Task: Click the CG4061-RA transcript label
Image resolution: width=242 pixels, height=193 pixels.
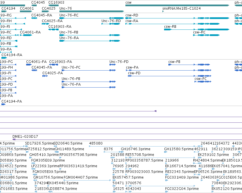Action: coord(30,32)
